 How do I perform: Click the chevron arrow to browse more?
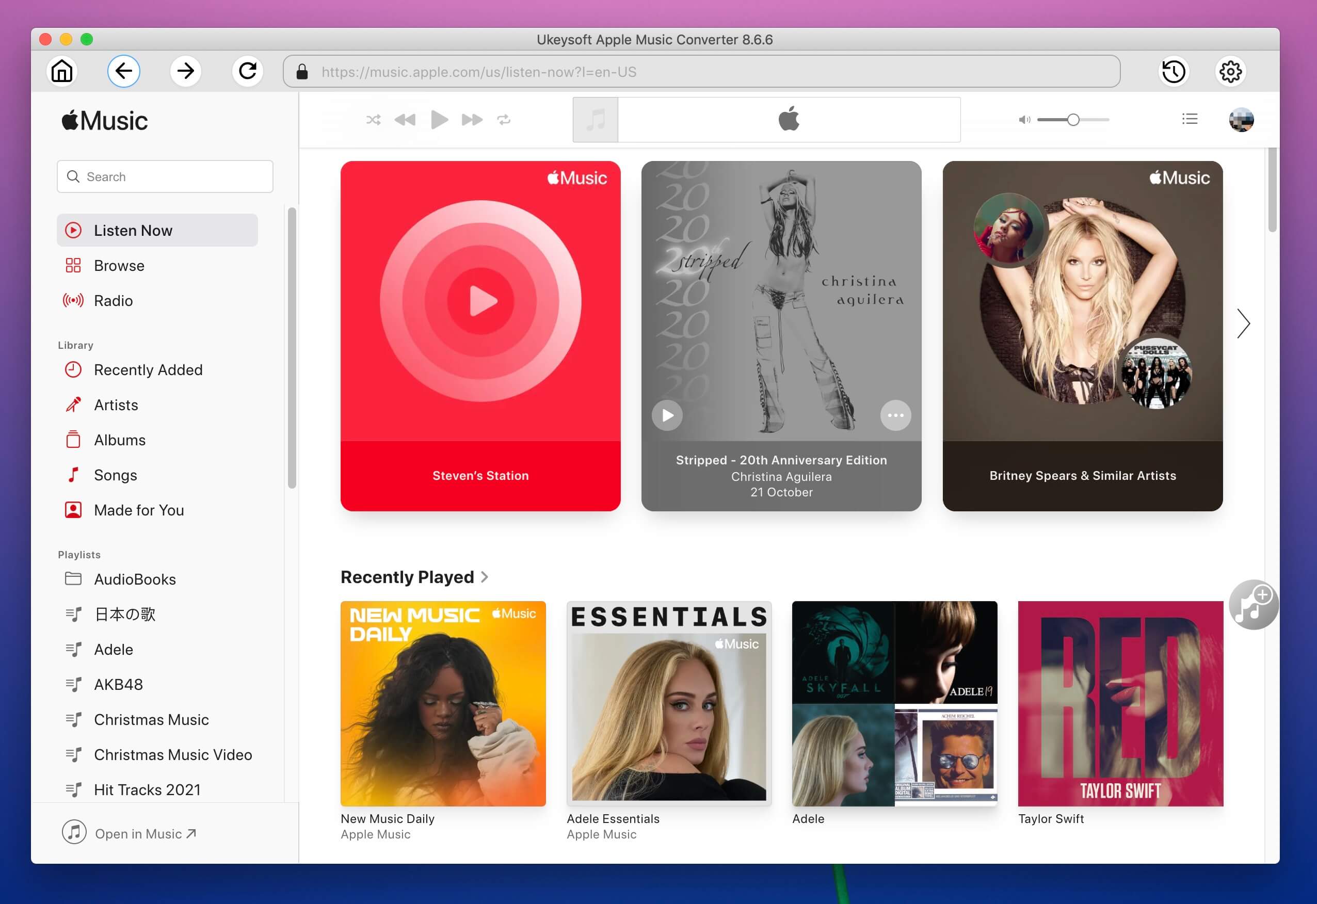(1245, 321)
